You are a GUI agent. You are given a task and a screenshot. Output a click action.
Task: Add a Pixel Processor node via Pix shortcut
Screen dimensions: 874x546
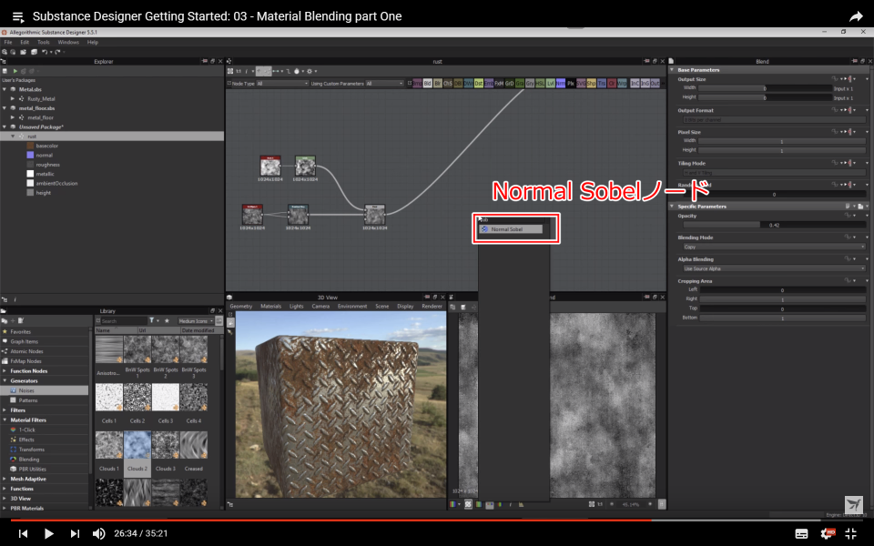coord(571,84)
